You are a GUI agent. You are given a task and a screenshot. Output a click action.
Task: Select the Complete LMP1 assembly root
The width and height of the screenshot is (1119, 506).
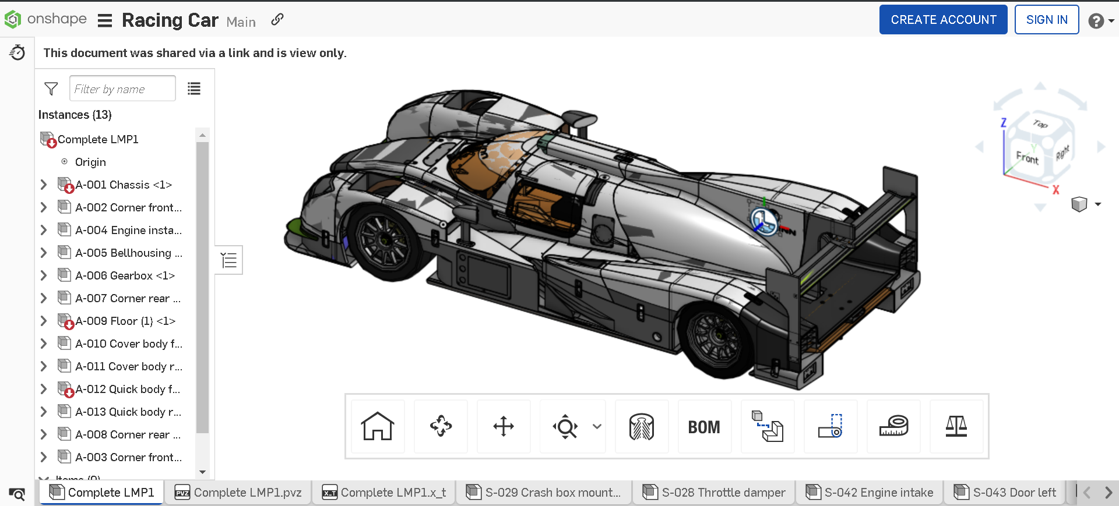(x=98, y=139)
